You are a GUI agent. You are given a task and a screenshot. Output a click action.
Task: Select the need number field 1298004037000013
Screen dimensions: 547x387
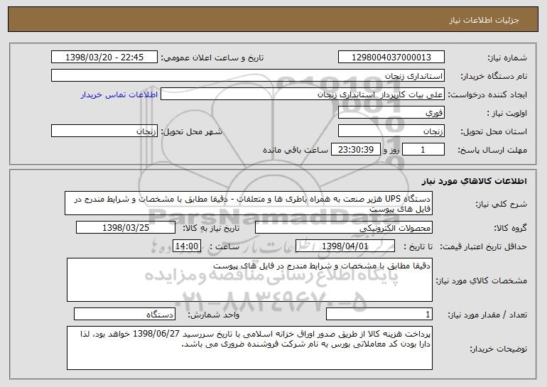point(391,58)
